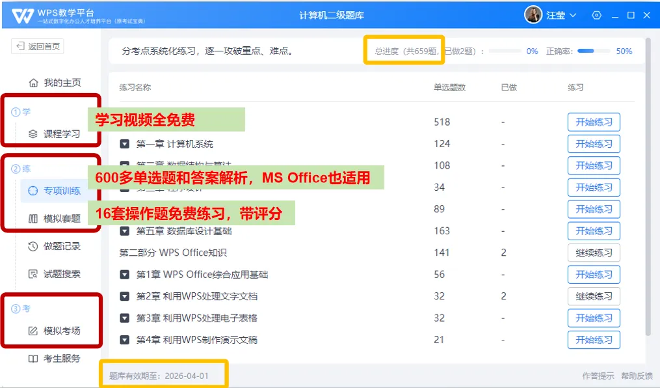
Task: Click the 总进度 progress bar
Action: (505, 51)
